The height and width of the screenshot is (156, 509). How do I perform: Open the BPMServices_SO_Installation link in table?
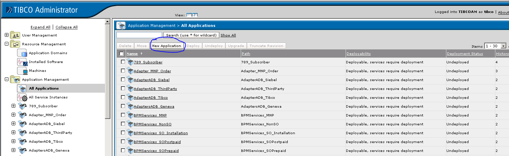[161, 133]
